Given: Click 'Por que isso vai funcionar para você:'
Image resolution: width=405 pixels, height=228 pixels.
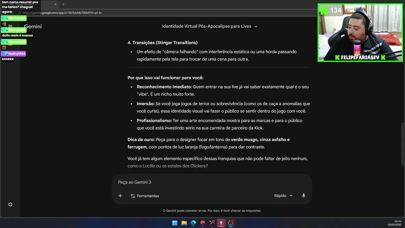Looking at the screenshot, I should coord(165,78).
